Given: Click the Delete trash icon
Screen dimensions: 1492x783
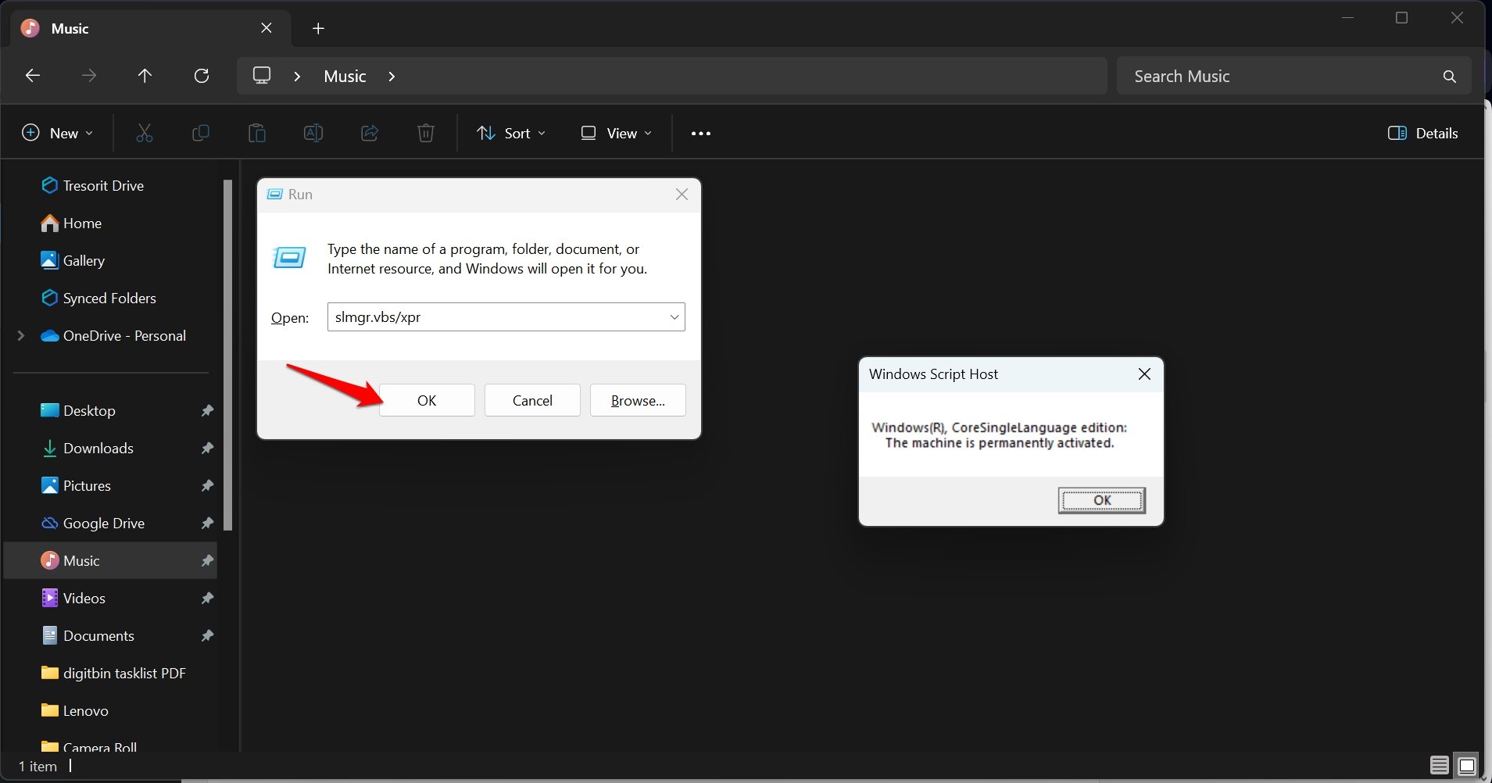Looking at the screenshot, I should pos(426,133).
